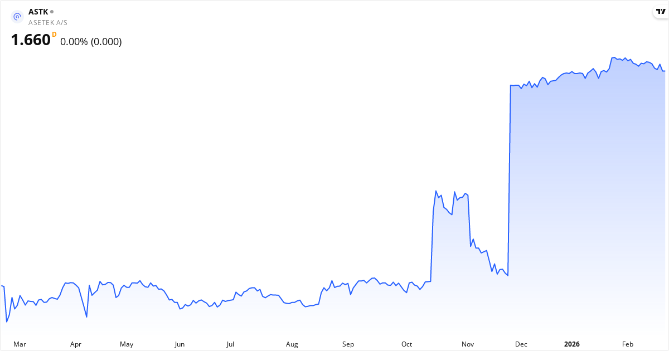Select the Aug label on time axis
669x351 pixels.
[292, 344]
